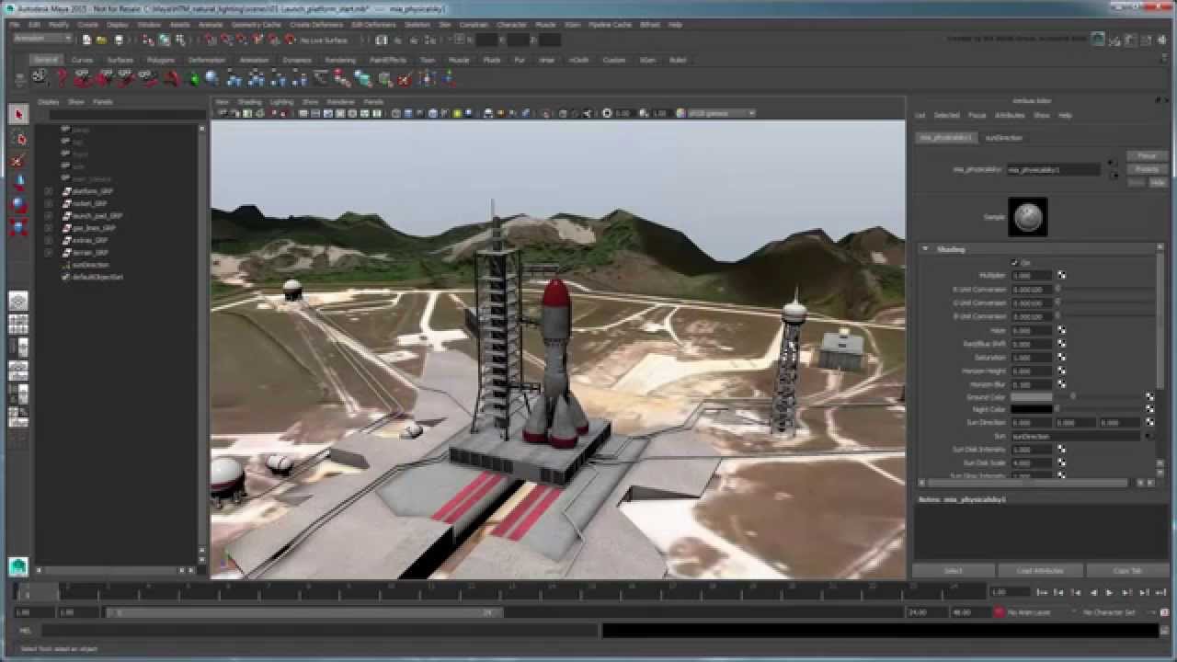
Task: Pick the Rotate tool in toolbox
Action: tap(18, 204)
